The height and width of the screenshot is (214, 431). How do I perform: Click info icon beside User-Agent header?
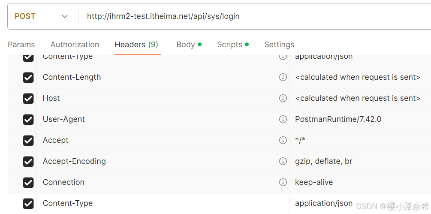(x=283, y=119)
